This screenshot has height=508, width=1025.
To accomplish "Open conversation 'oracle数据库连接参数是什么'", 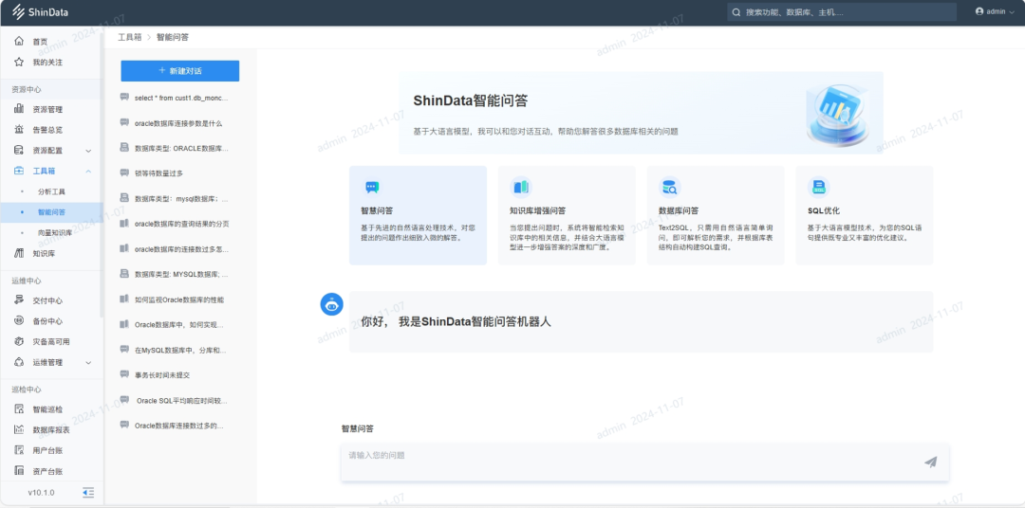I will click(179, 123).
